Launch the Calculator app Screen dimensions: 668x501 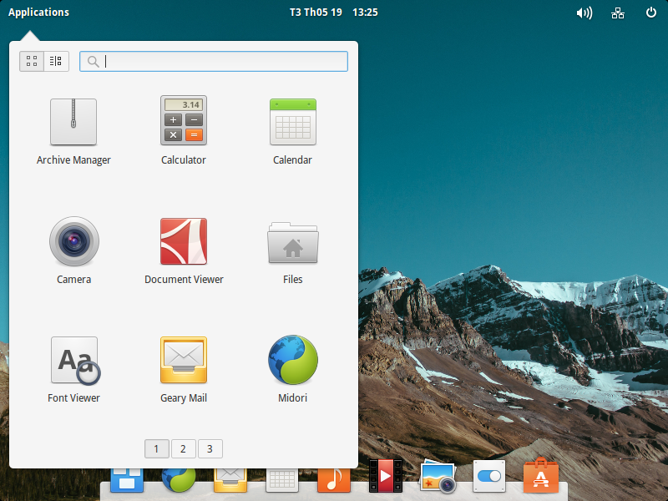tap(183, 130)
